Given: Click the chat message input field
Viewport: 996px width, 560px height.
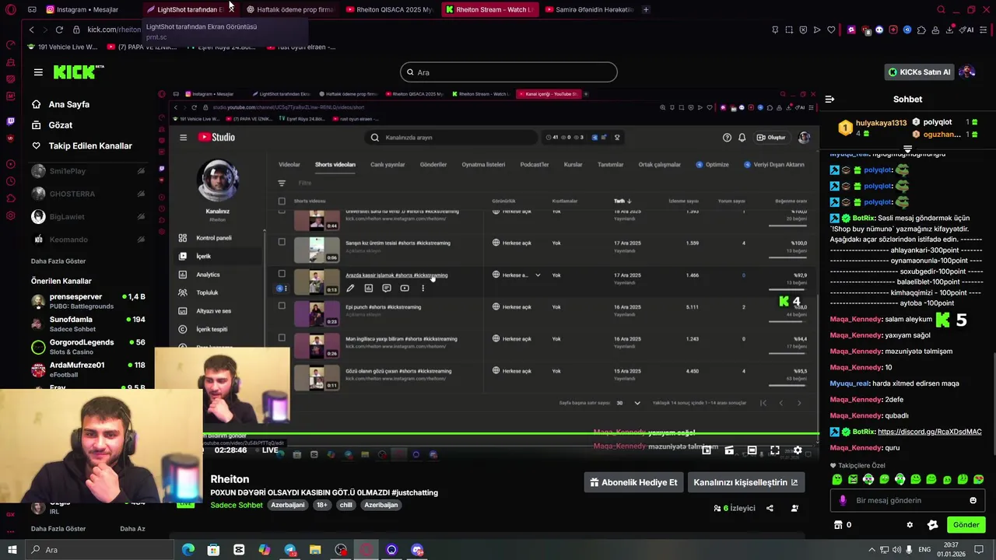Looking at the screenshot, I should [x=907, y=500].
